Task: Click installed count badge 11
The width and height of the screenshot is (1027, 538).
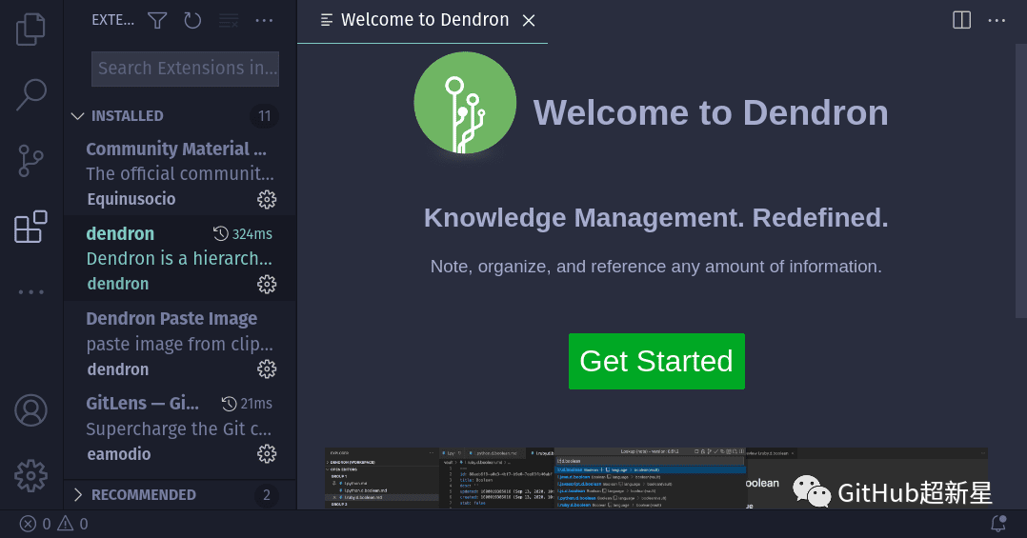Action: (x=265, y=116)
